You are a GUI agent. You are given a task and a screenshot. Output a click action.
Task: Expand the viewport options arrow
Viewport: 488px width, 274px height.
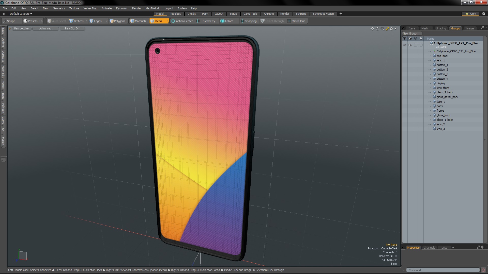coord(396,29)
